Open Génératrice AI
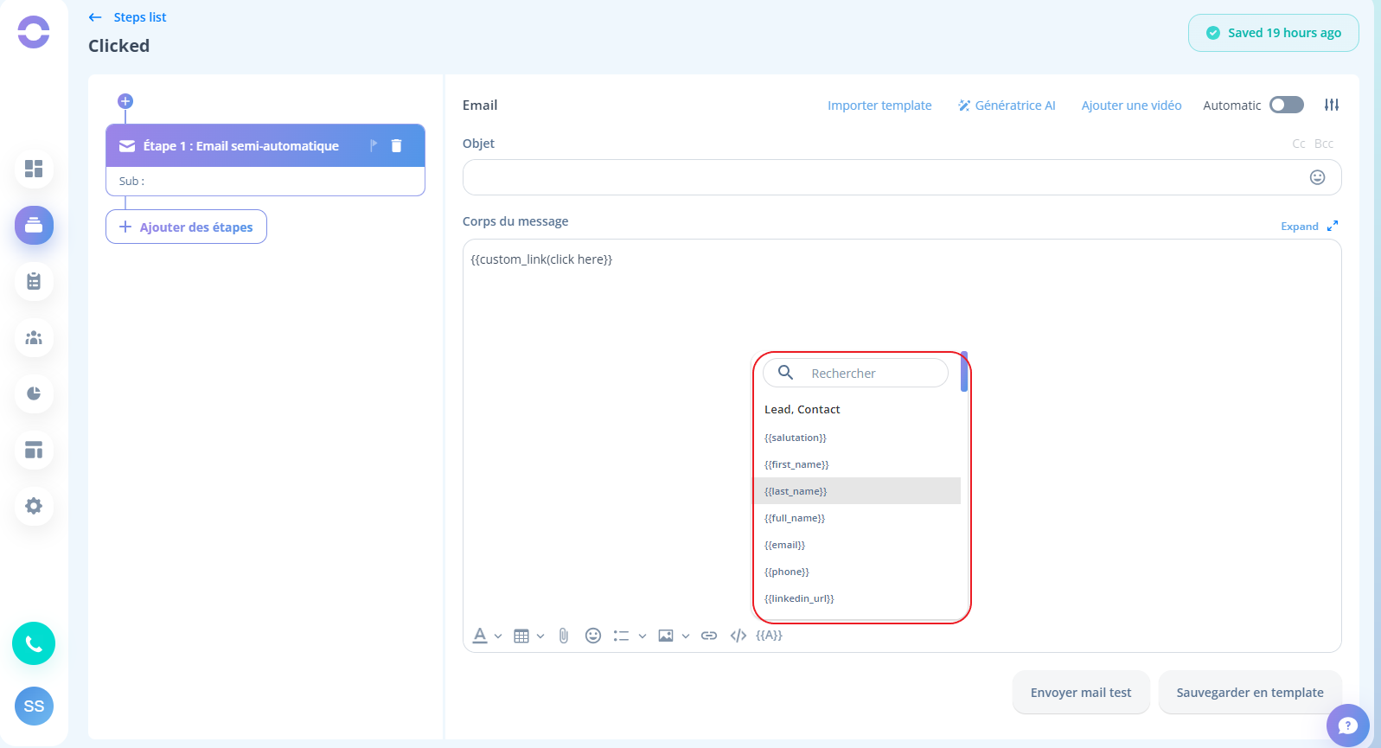 coord(1007,105)
